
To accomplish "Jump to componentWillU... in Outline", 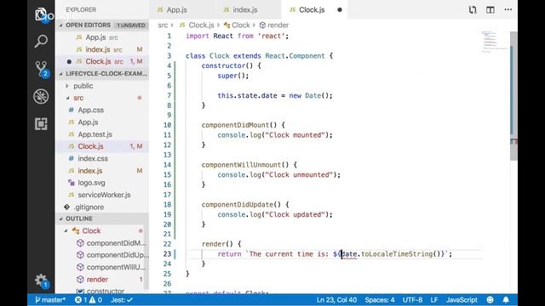I will pos(116,267).
